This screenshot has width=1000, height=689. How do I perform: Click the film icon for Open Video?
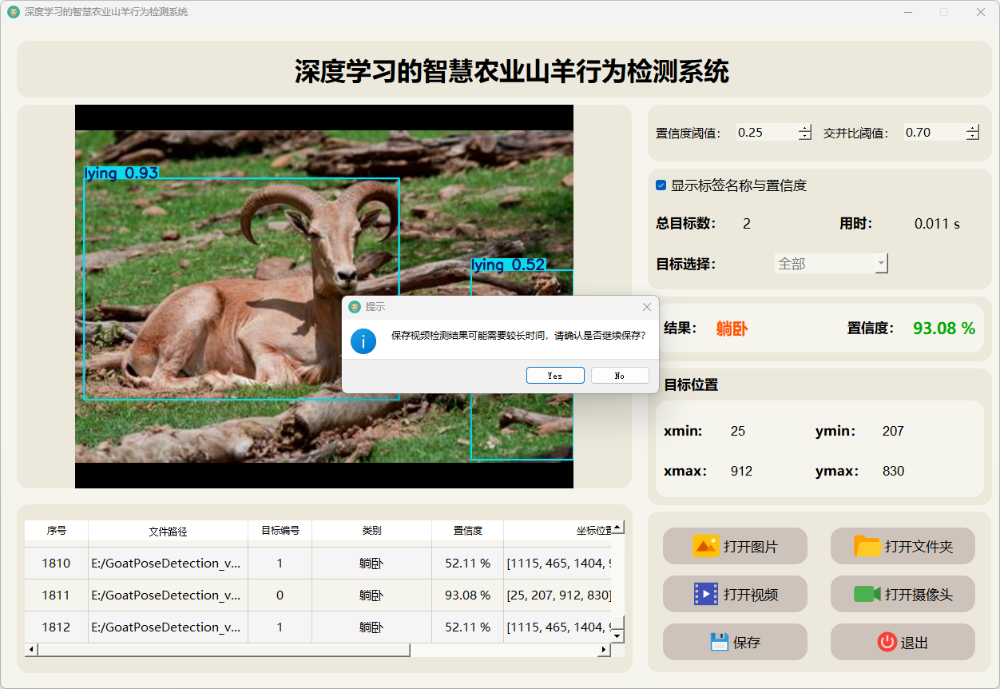(706, 594)
